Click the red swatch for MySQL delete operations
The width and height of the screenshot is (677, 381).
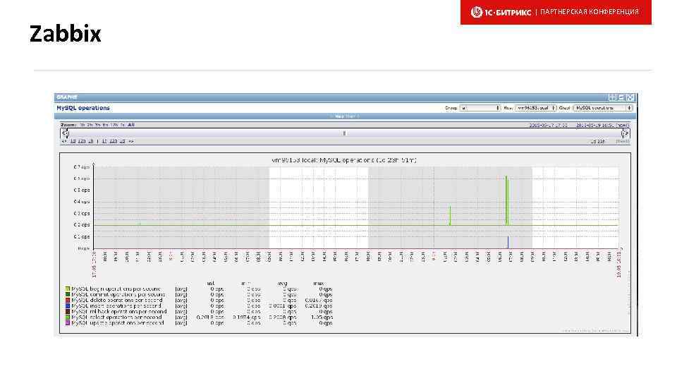coord(68,300)
